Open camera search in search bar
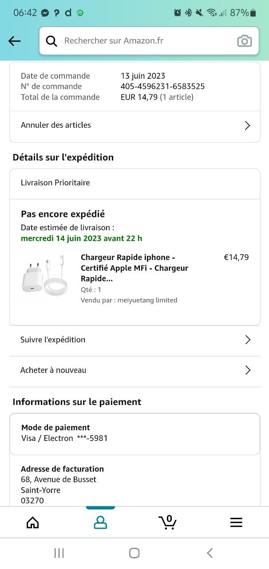 point(244,41)
